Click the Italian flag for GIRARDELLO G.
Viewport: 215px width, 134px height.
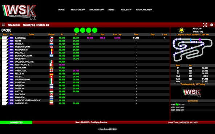(52, 80)
